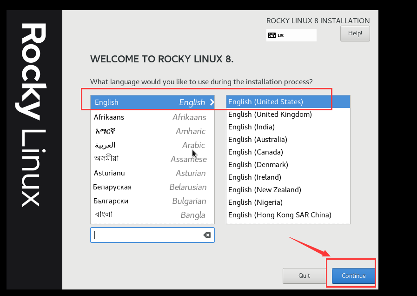417x296 pixels.
Task: Choose Afrikaans language
Action: tap(152, 117)
